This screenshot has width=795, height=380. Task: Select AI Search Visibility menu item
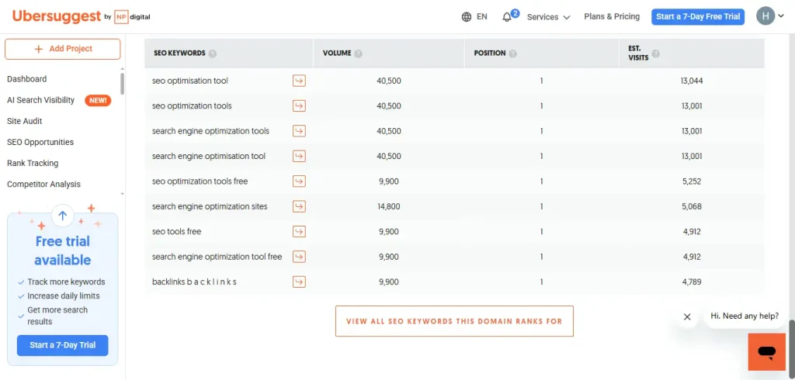point(41,100)
